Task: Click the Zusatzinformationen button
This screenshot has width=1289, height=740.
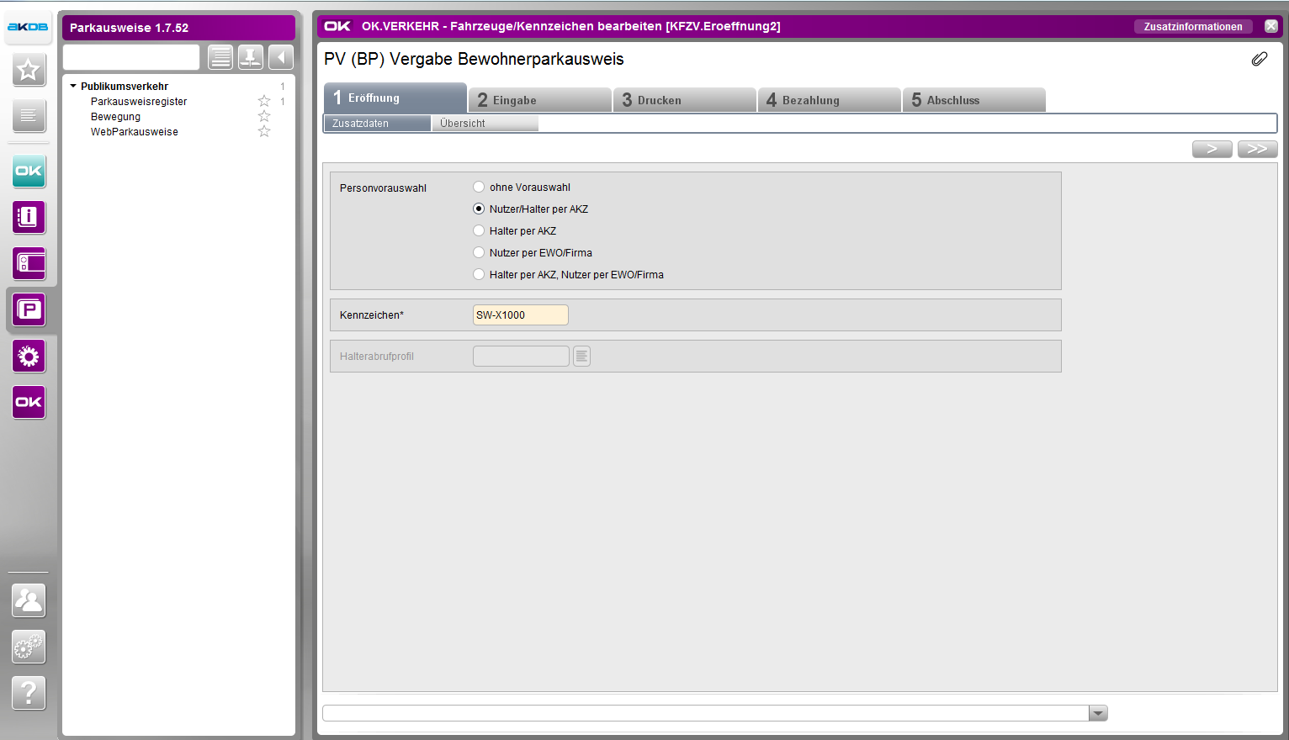Action: (1192, 27)
